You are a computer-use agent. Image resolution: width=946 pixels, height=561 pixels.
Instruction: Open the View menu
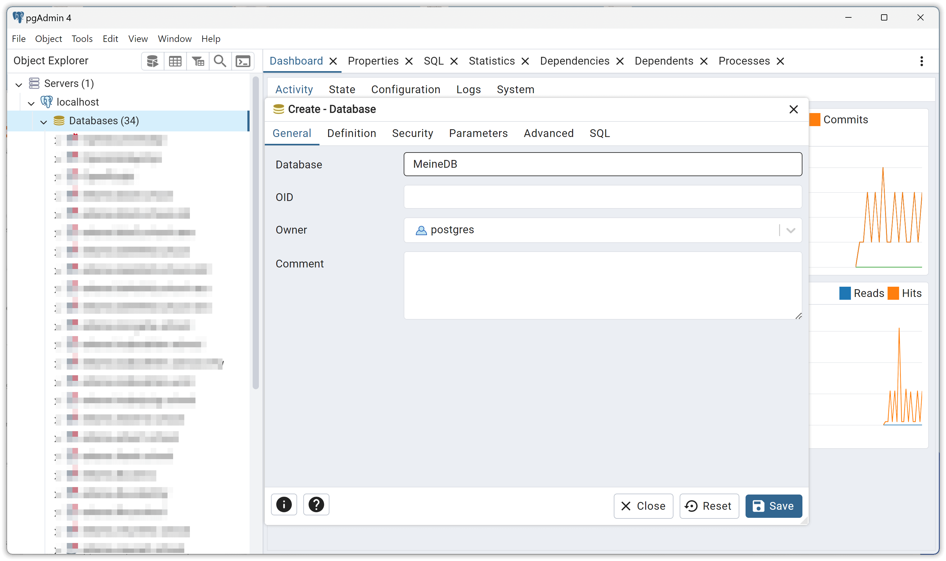(138, 39)
